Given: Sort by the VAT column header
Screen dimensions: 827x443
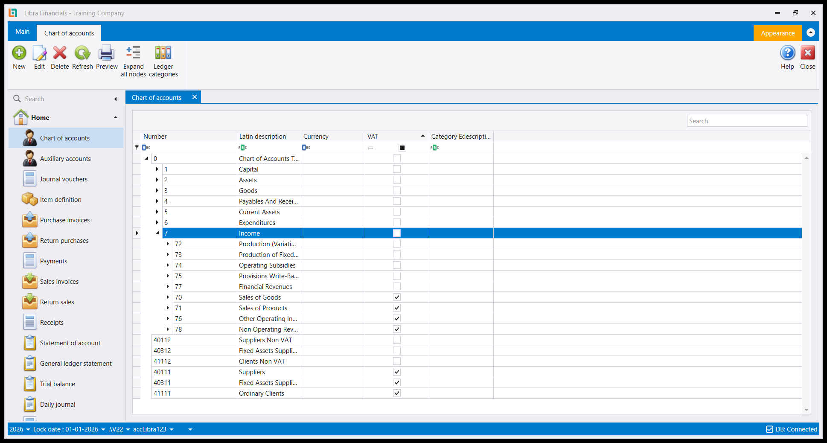Looking at the screenshot, I should pyautogui.click(x=397, y=137).
